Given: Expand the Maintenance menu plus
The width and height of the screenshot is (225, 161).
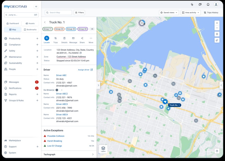Looking at the screenshot, I should 37,57.
